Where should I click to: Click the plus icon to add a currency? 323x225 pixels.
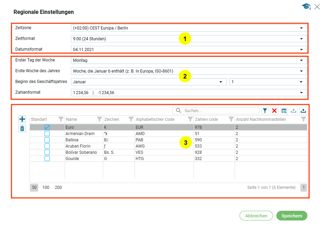tap(22, 119)
